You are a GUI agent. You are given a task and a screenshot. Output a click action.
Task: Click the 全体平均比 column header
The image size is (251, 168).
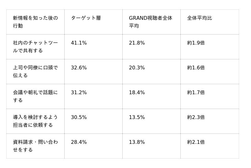pos(210,22)
